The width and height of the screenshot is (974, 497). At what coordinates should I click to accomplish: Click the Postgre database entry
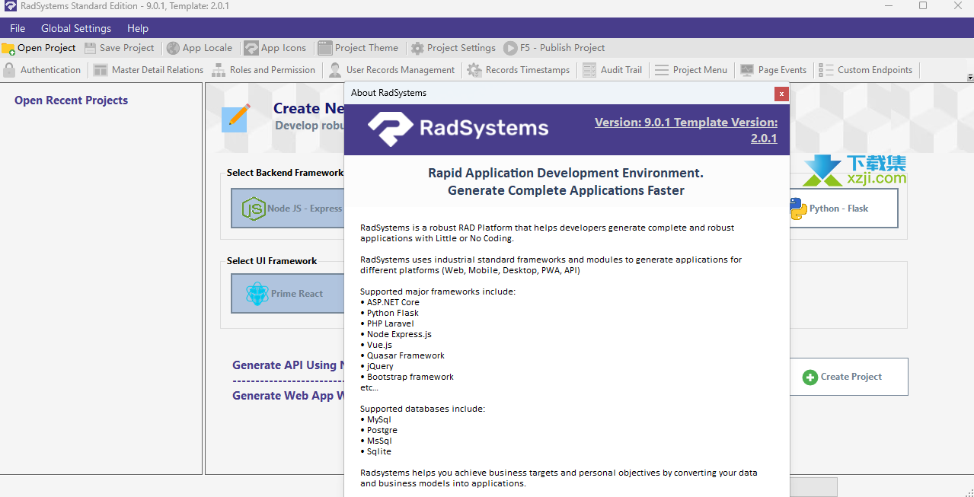tap(382, 430)
